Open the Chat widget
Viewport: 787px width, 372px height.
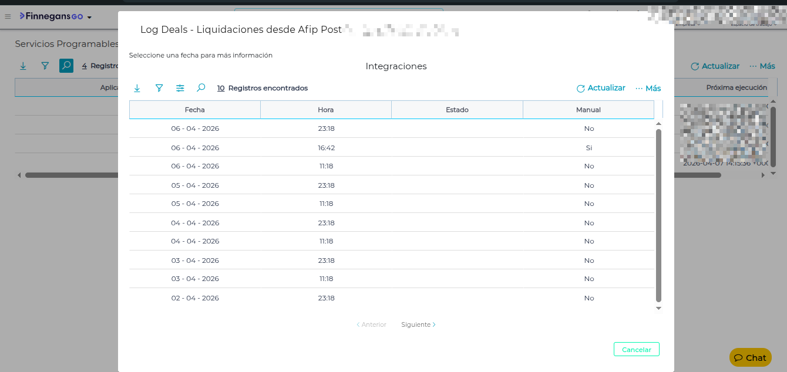pos(750,357)
